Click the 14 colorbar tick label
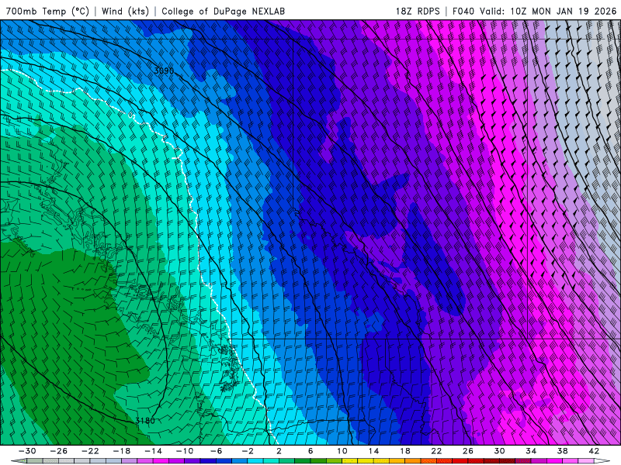Viewport: 621px width, 465px height. 373,451
